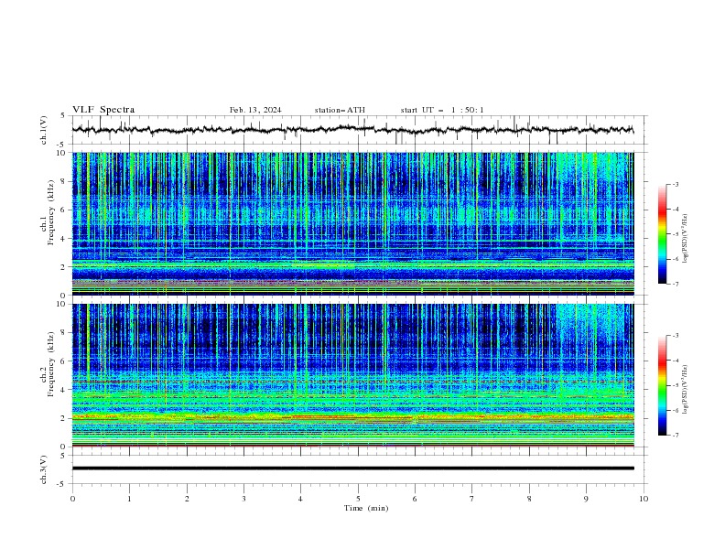Viewport: 725px width, 560px height.
Task: Click time axis tick label "1"
Action: [x=129, y=499]
